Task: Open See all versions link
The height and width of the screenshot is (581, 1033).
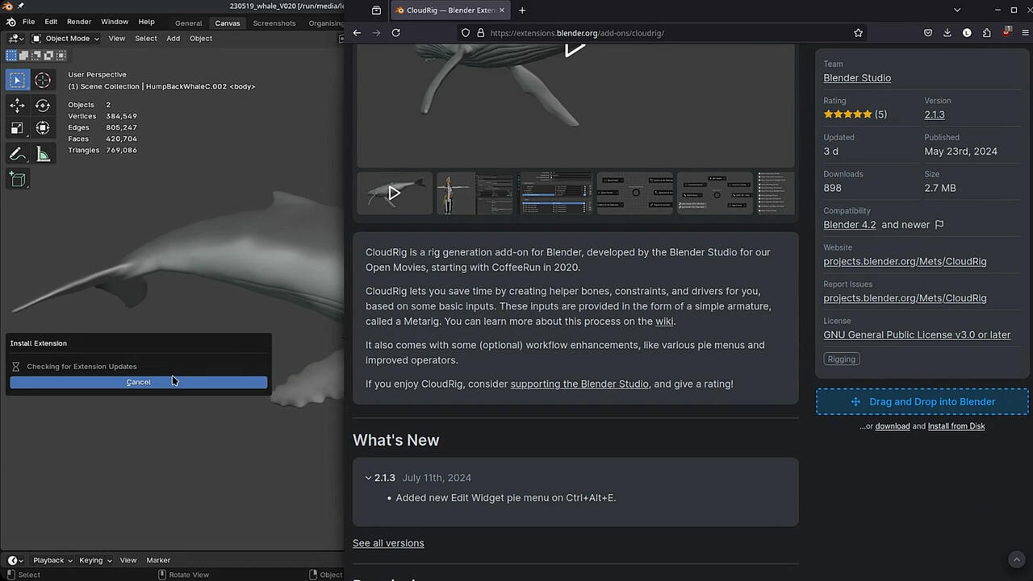Action: (x=388, y=543)
